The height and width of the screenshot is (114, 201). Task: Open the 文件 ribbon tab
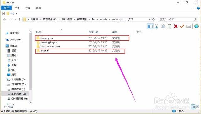(x=6, y=8)
